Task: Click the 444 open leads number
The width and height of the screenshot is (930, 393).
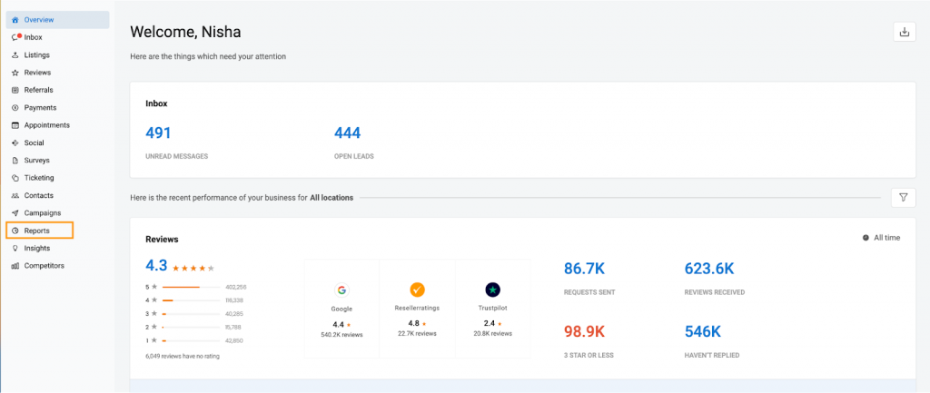Action: [347, 133]
